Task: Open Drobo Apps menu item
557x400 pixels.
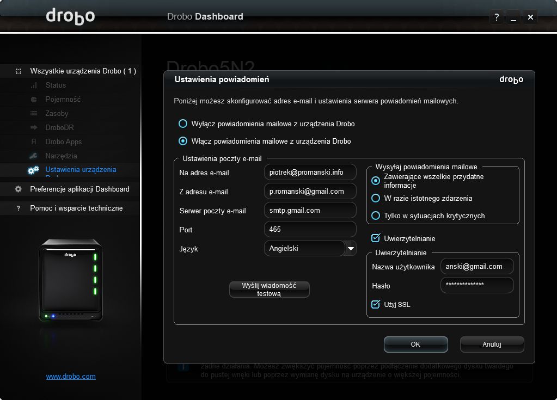Action: click(63, 141)
